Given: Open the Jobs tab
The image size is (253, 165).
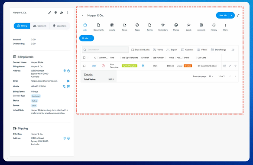Looking at the screenshot, I should click(85, 27).
